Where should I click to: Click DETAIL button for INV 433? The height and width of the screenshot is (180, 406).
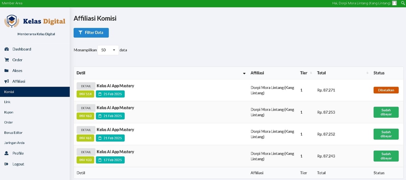tap(86, 152)
